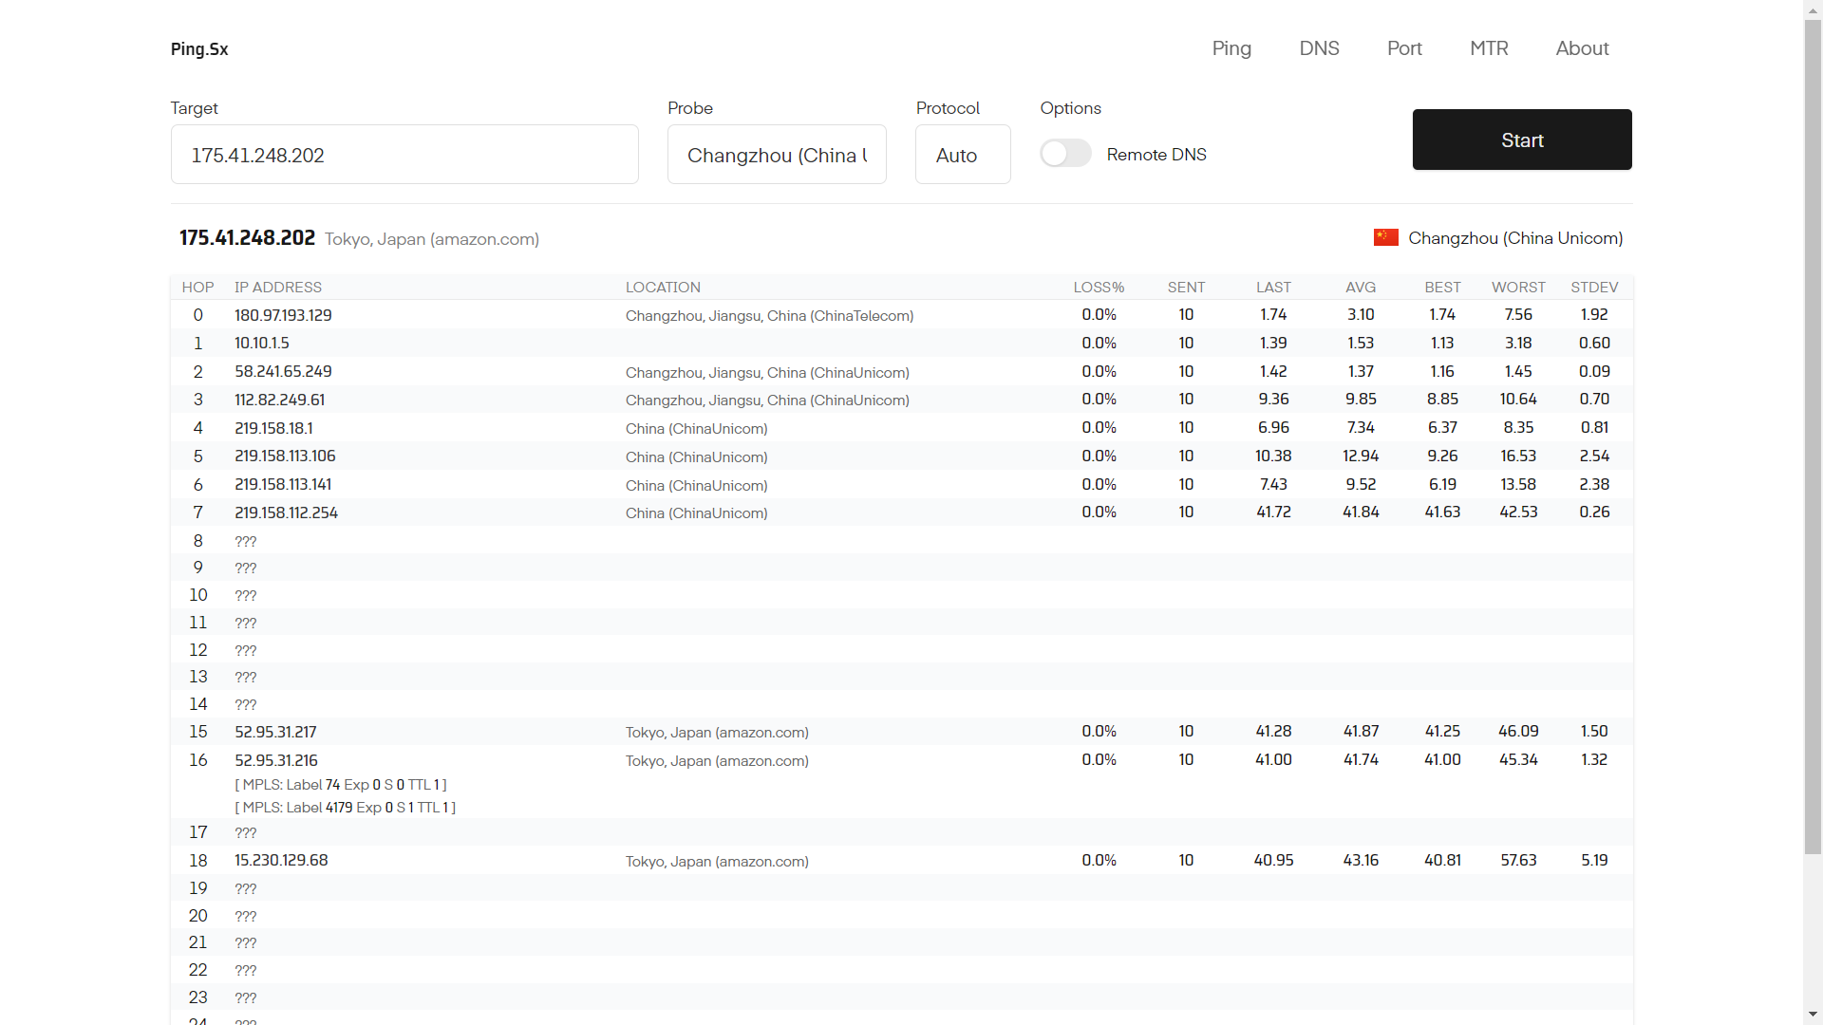
Task: Click the STDEV column header
Action: tap(1593, 288)
